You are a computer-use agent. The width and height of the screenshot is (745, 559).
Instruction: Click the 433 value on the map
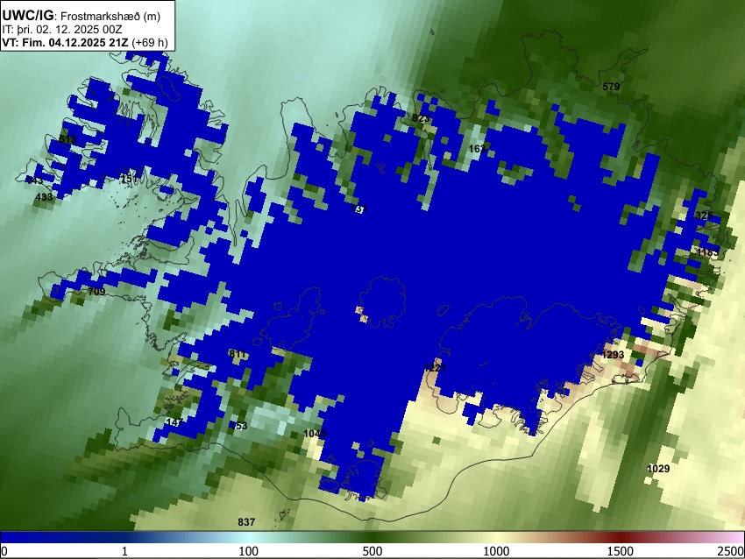click(x=44, y=196)
